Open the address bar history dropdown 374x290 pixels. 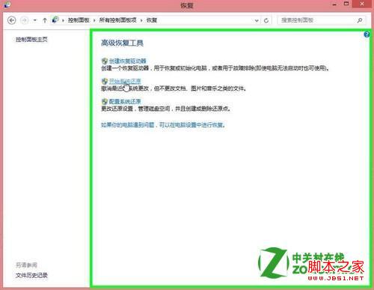(x=257, y=20)
